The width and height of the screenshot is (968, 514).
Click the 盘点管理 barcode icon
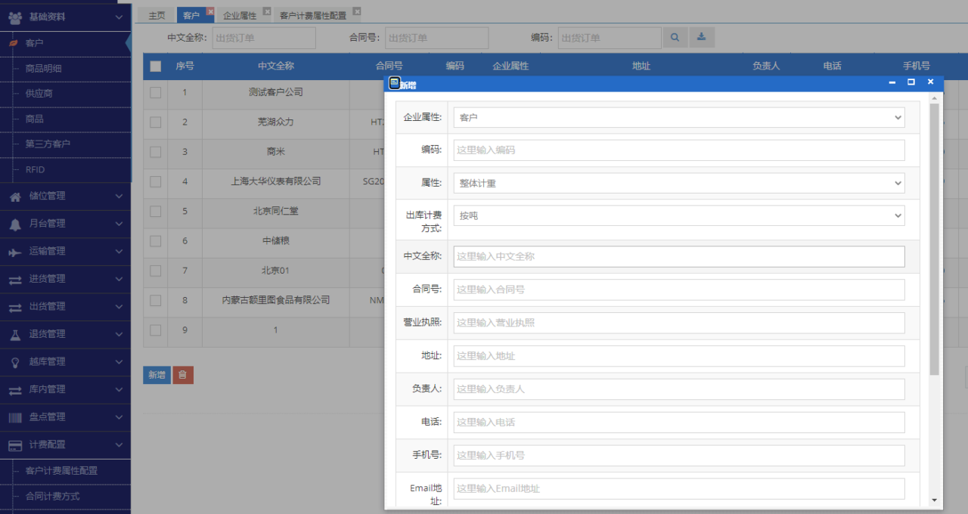point(15,417)
